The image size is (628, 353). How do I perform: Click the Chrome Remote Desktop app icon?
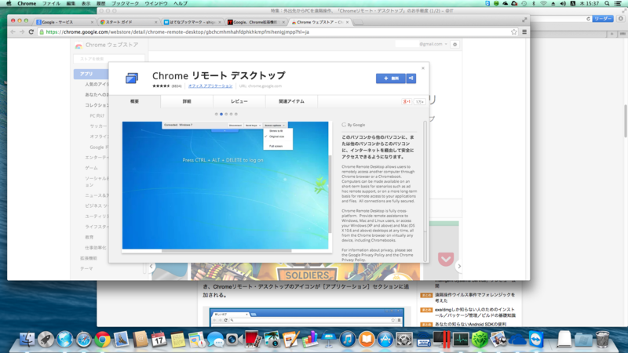tap(132, 78)
